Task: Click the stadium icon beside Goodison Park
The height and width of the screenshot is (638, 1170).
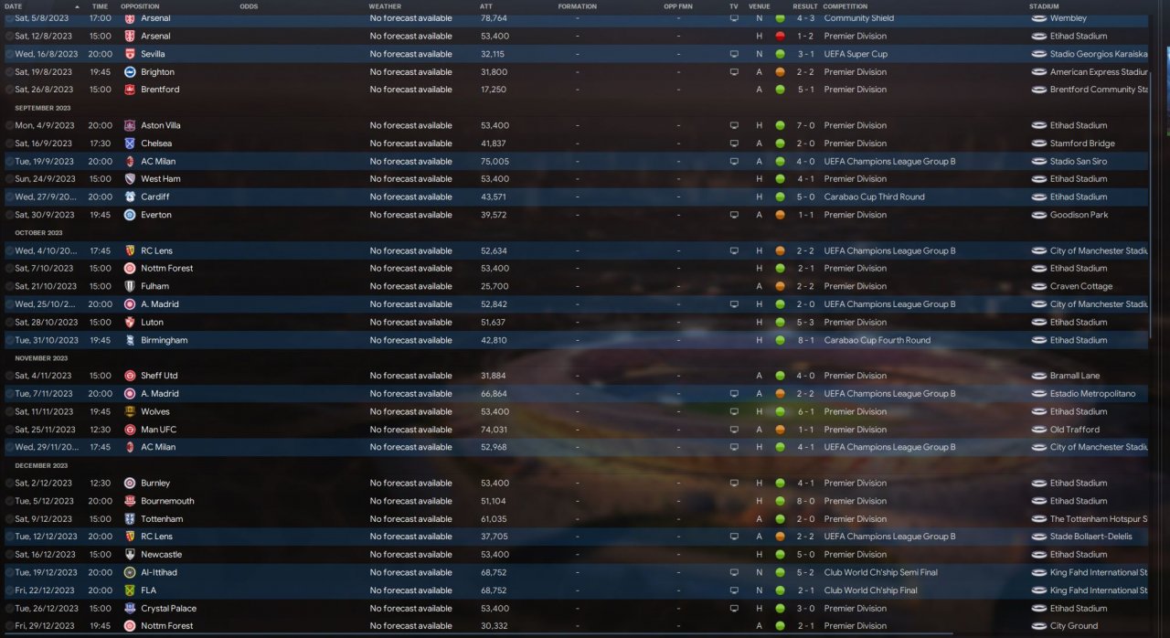Action: tap(1038, 215)
